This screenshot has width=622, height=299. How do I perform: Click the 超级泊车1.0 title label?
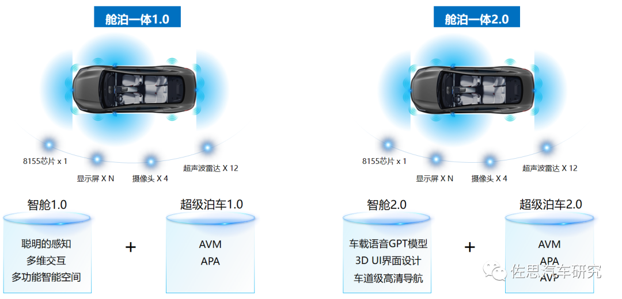211,204
